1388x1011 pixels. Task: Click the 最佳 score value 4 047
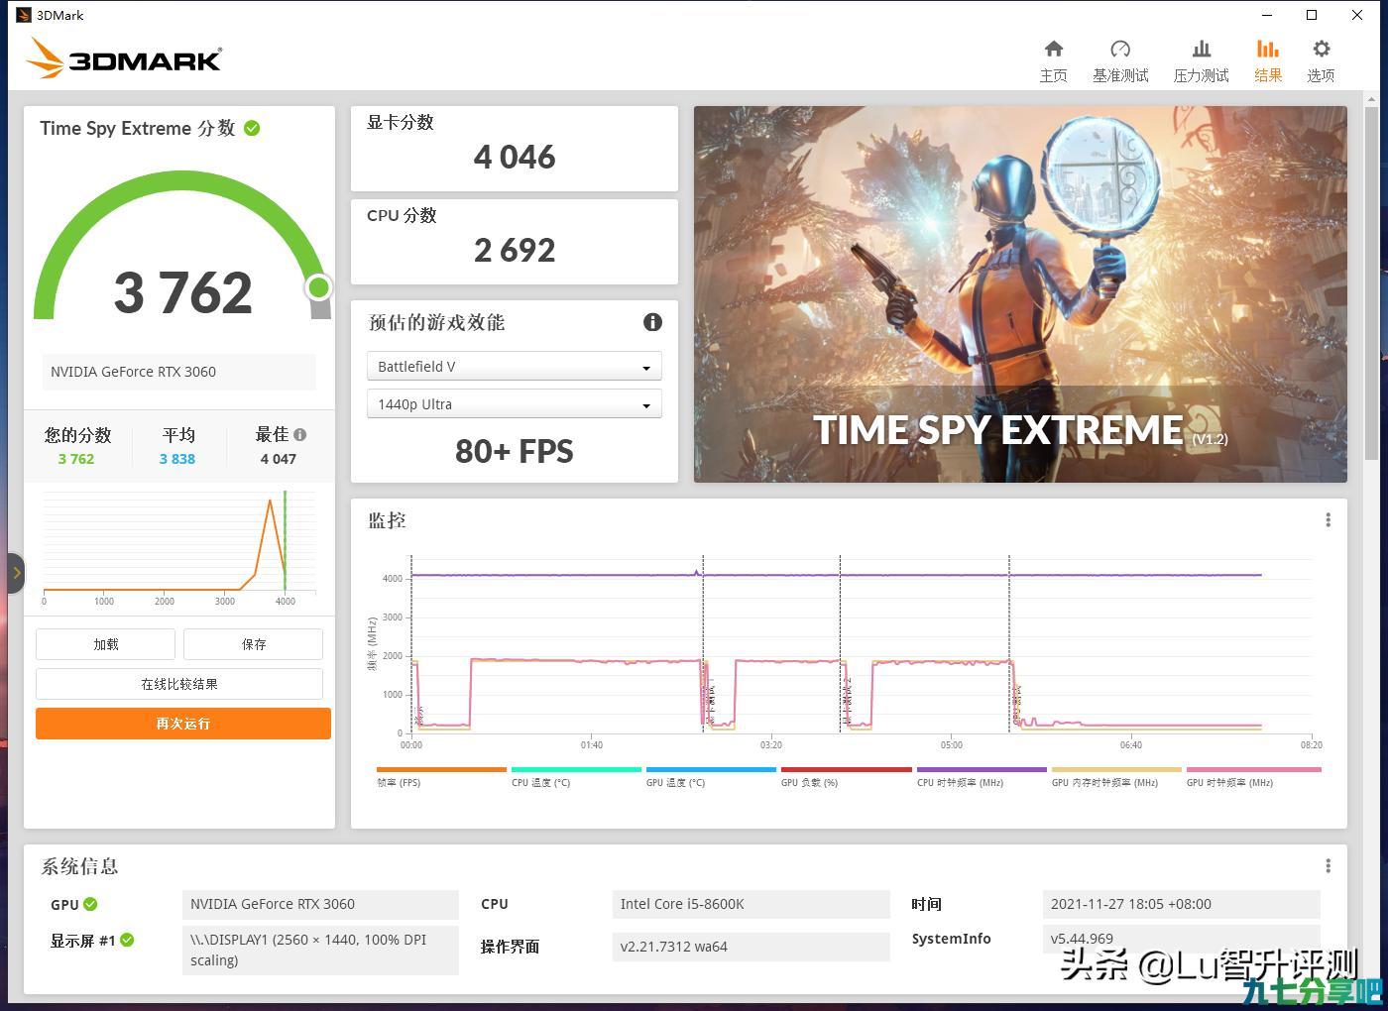click(x=279, y=459)
